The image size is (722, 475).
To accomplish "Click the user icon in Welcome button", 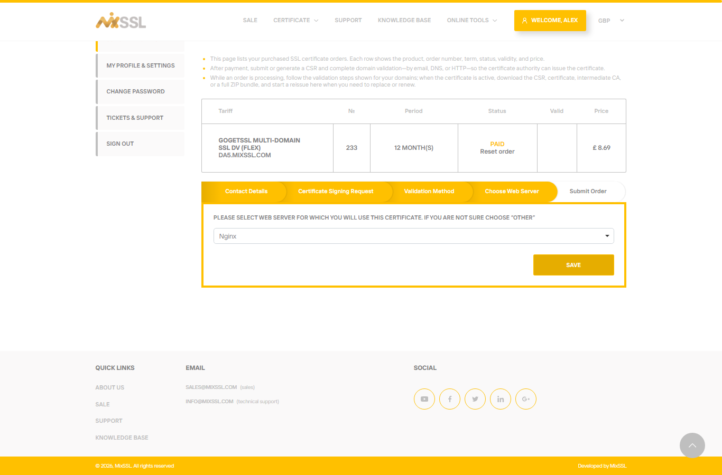I will point(524,21).
